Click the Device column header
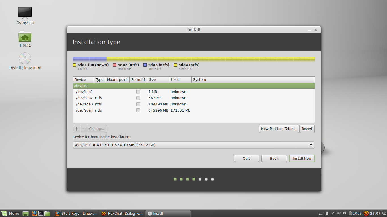Screen dimensions: 387x217 [x=83, y=80]
